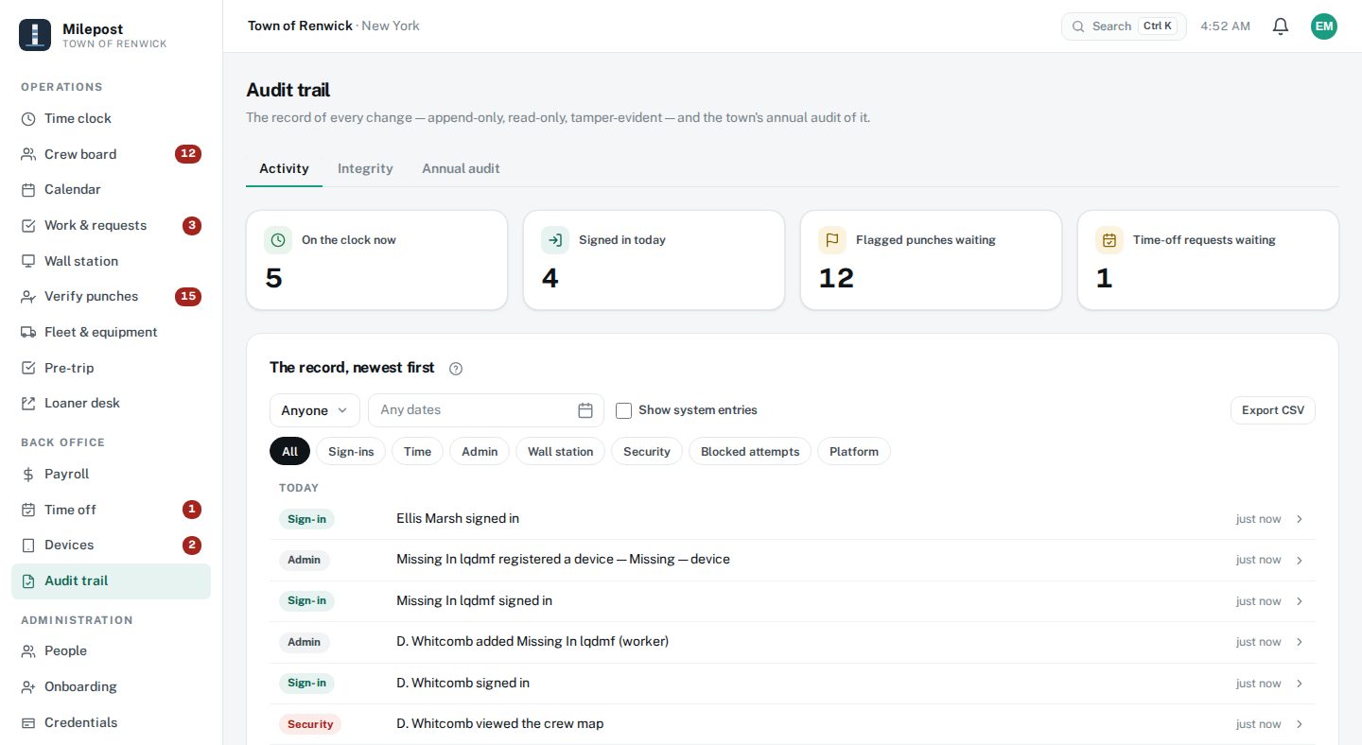
Task: Filter the record by Sign-ins
Action: point(351,452)
